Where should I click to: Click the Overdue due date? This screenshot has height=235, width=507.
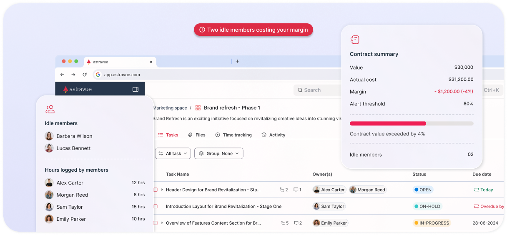pyautogui.click(x=489, y=206)
